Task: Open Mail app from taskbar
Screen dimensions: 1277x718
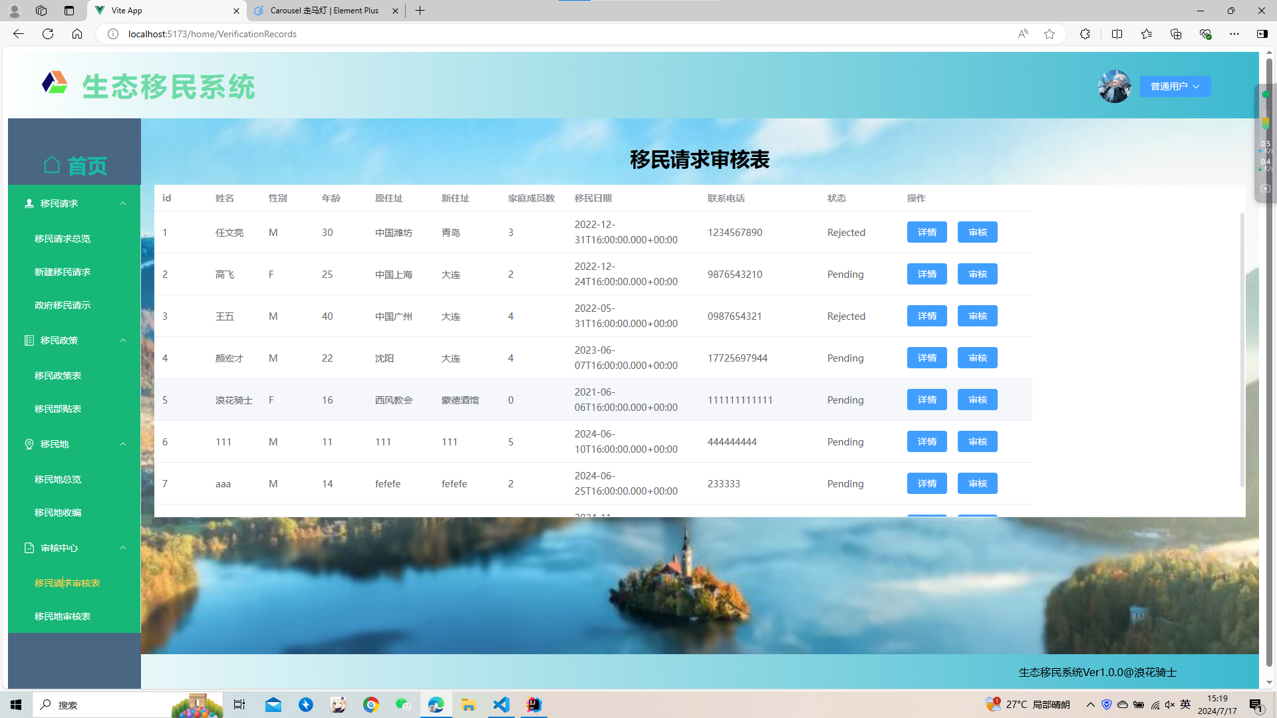Action: pyautogui.click(x=273, y=705)
